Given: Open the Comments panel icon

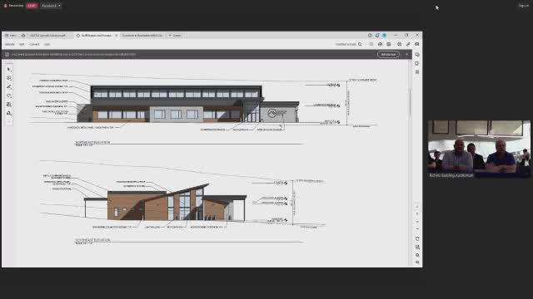Looking at the screenshot, I should tap(417, 55).
